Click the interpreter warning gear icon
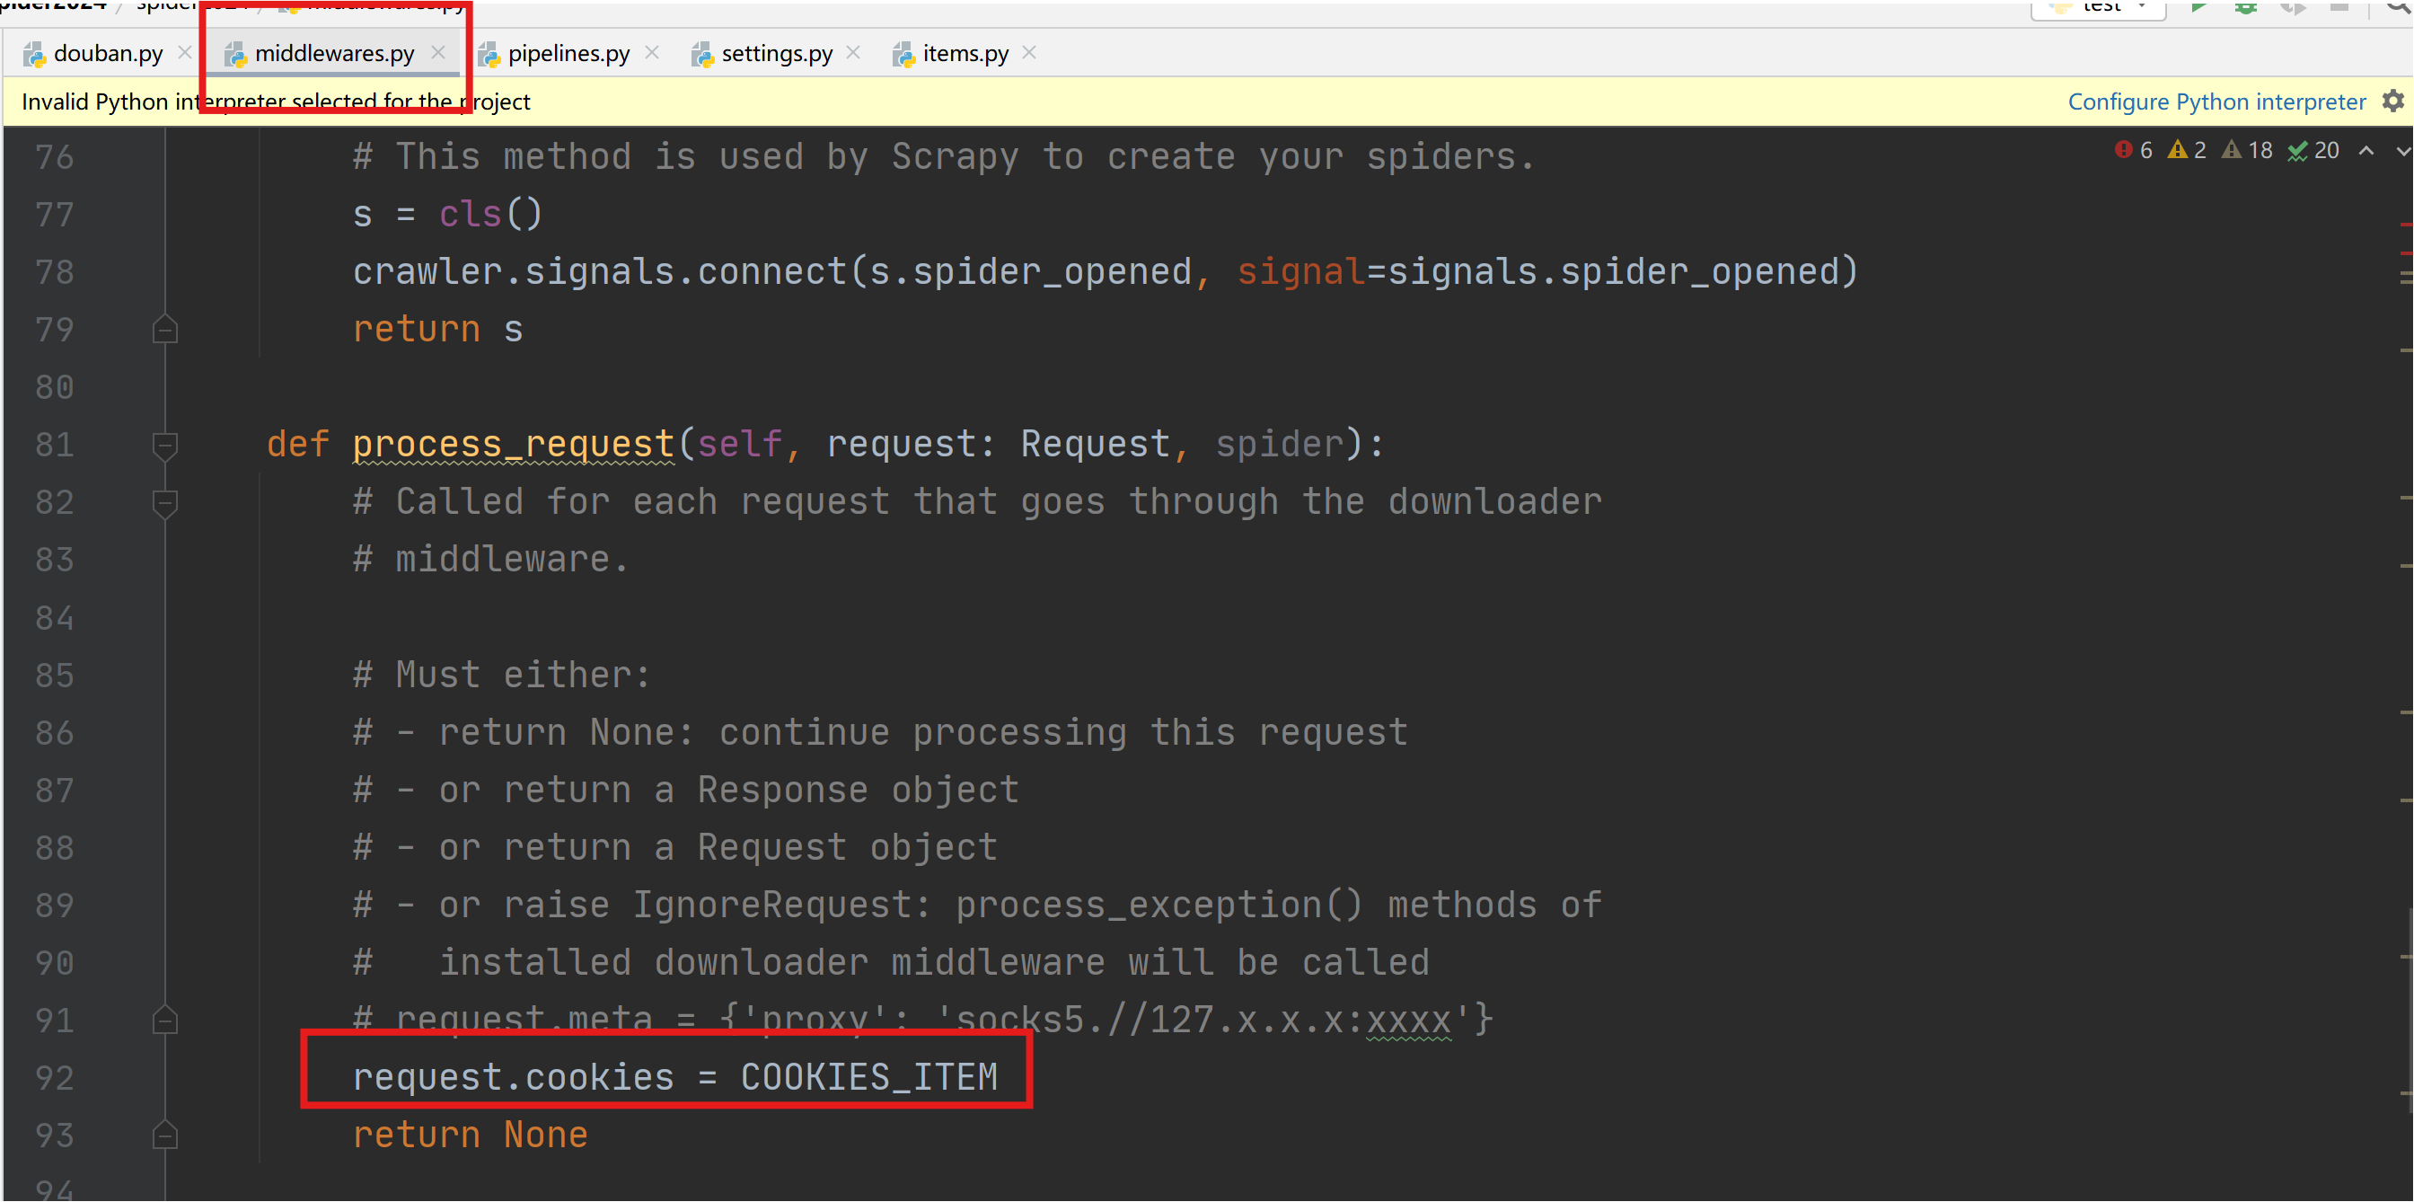This screenshot has width=2414, height=1202. pos(2392,102)
